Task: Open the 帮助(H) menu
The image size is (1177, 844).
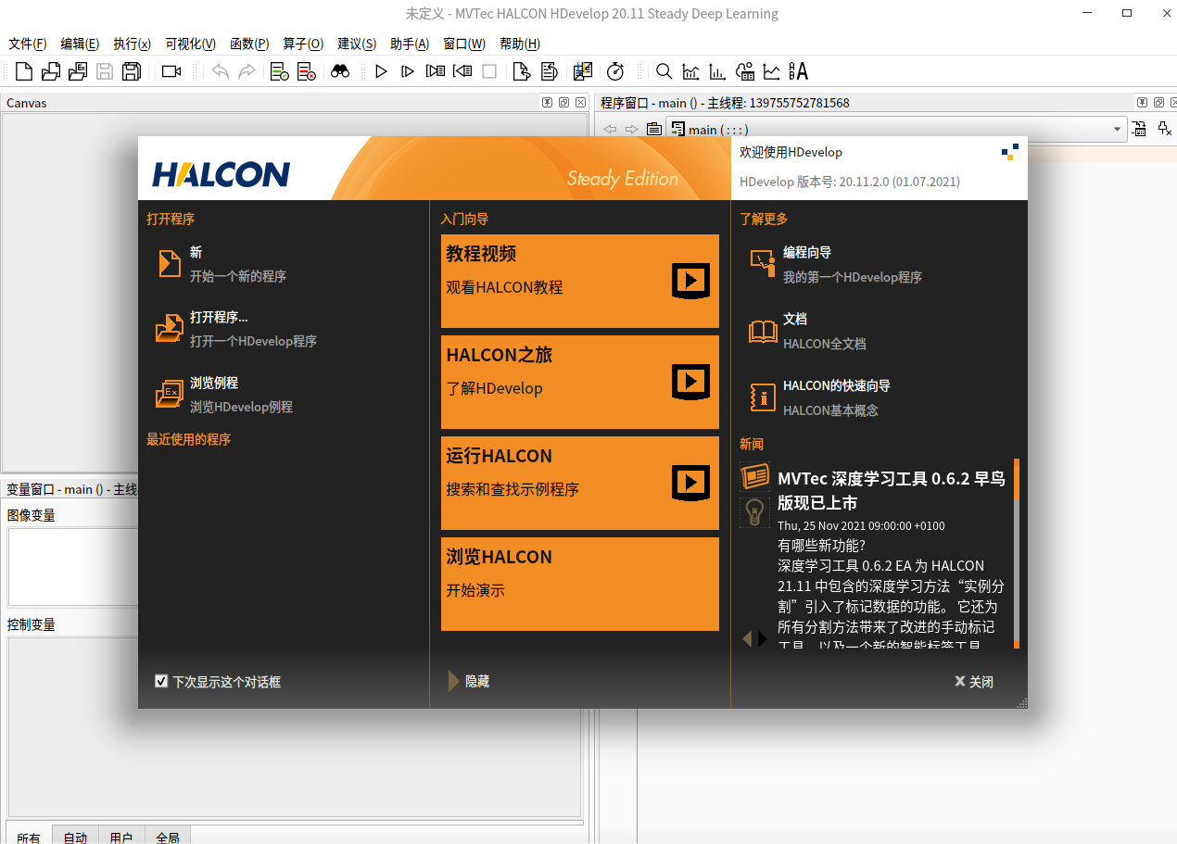Action: [x=520, y=44]
